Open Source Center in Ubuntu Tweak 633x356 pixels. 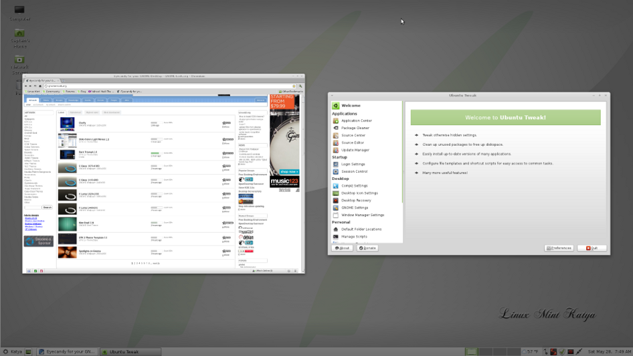[x=353, y=135]
